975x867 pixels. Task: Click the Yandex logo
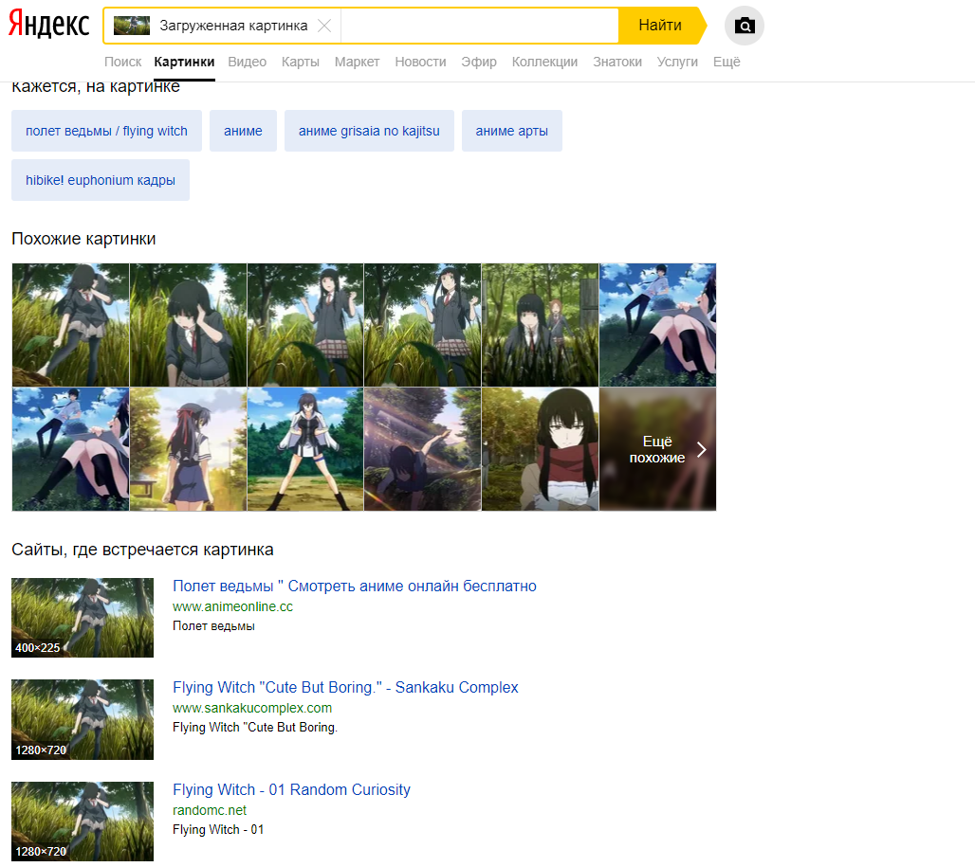(x=48, y=25)
